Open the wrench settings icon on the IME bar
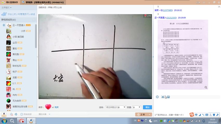Viewport: 221px width, 124px height. pos(217,115)
